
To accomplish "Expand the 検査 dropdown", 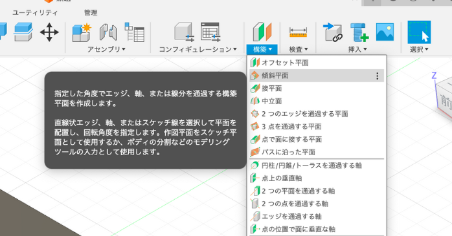I will (x=299, y=49).
